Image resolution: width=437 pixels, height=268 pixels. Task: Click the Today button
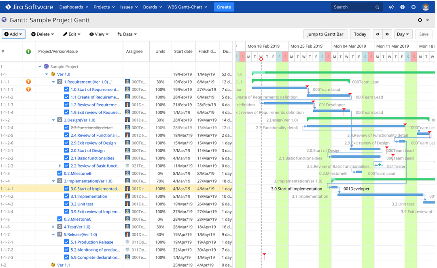click(360, 34)
